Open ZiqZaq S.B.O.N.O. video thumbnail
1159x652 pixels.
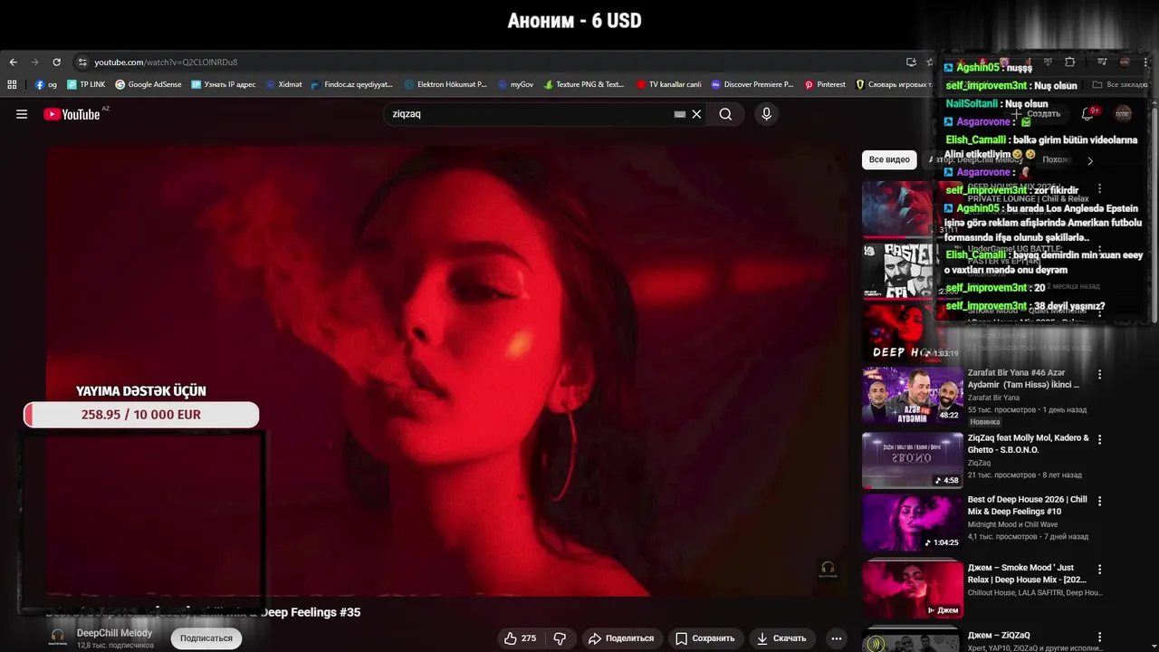[912, 460]
